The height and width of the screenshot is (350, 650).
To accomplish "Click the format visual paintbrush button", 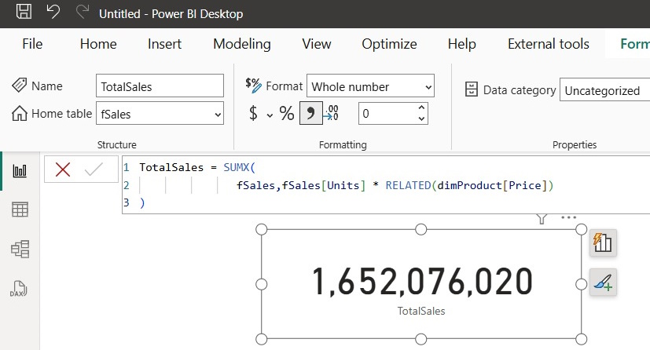I will coord(603,283).
